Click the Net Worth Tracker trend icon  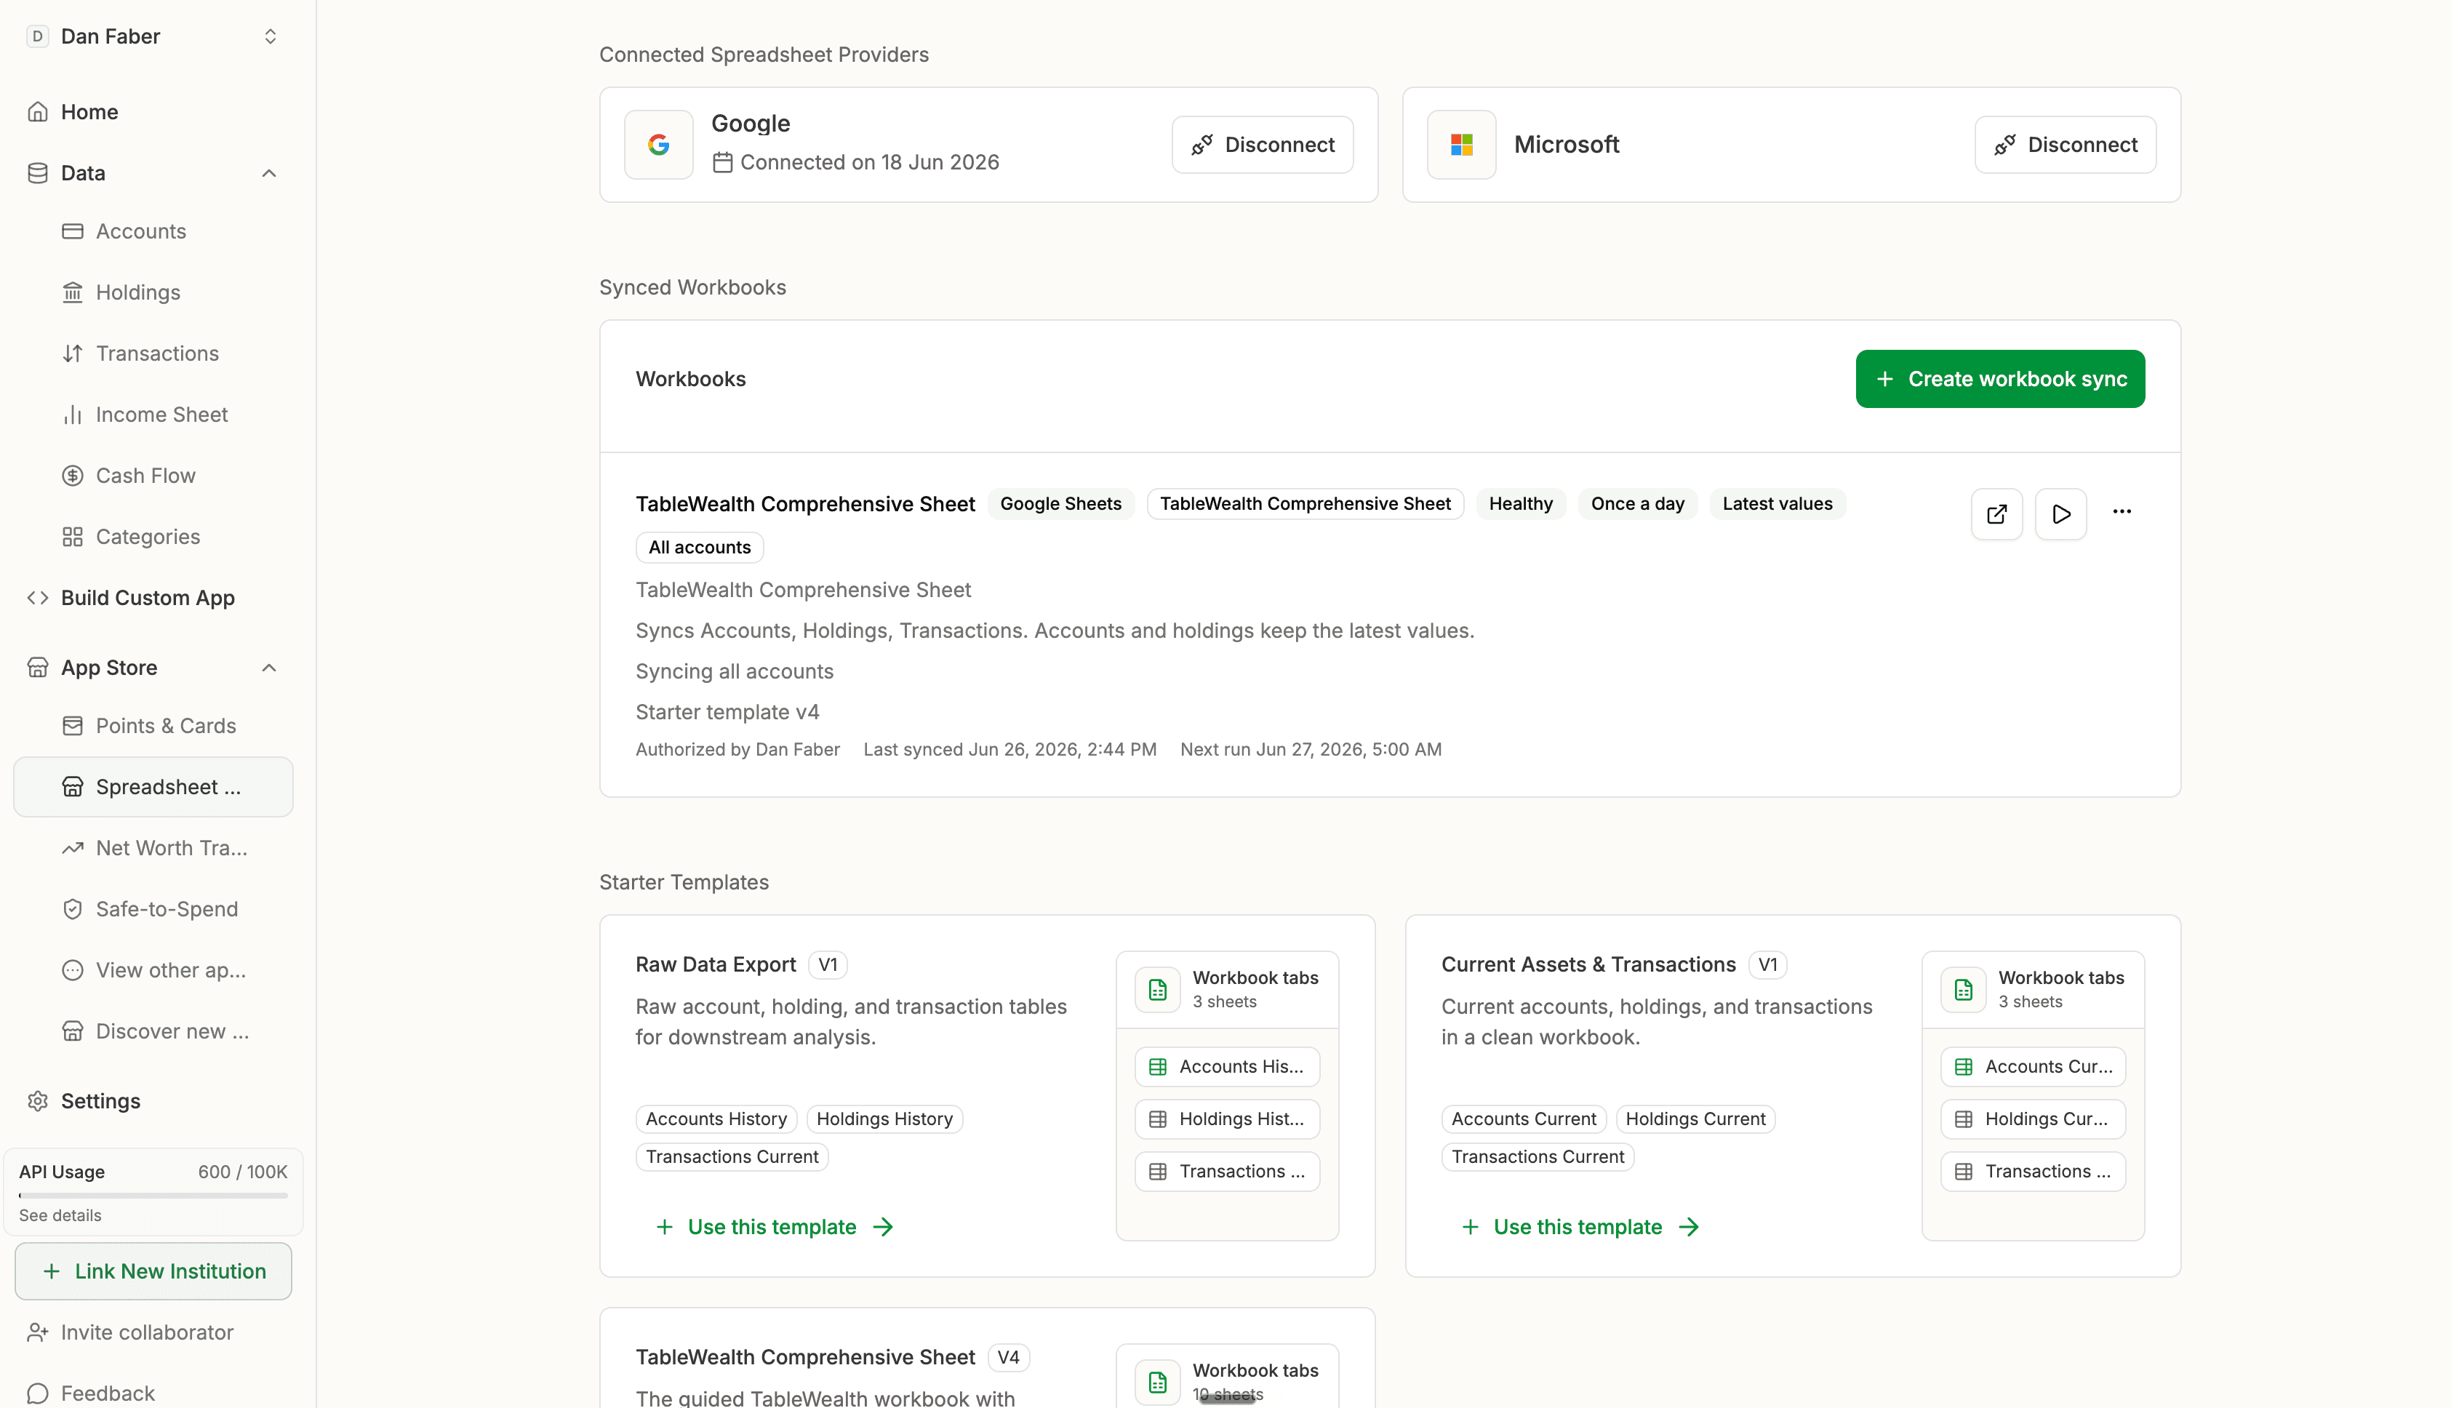[73, 848]
